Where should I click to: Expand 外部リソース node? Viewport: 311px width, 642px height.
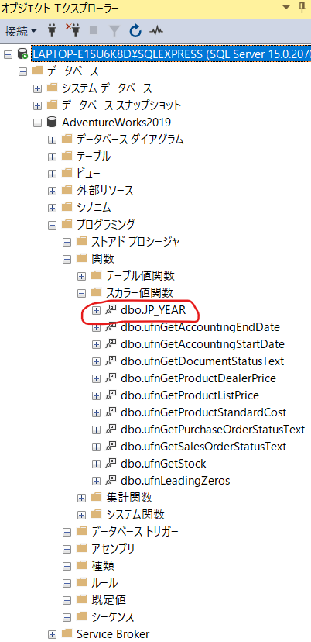53,191
